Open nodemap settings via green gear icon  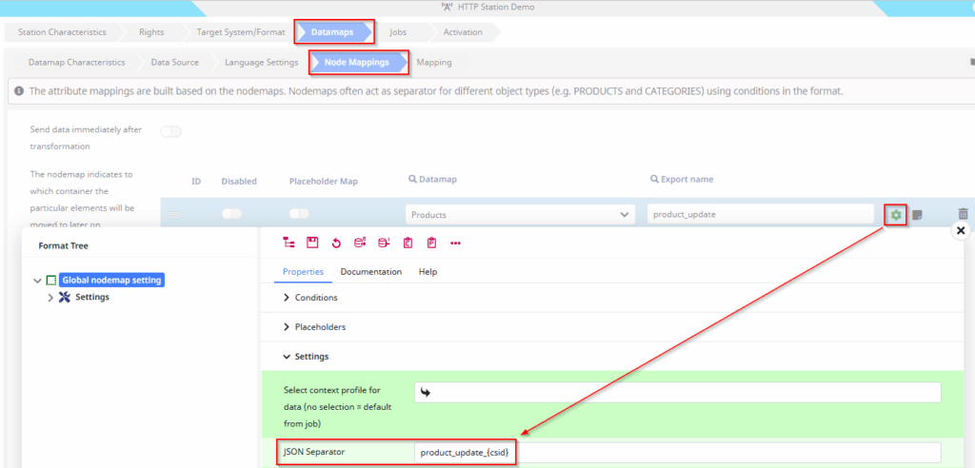pyautogui.click(x=896, y=214)
